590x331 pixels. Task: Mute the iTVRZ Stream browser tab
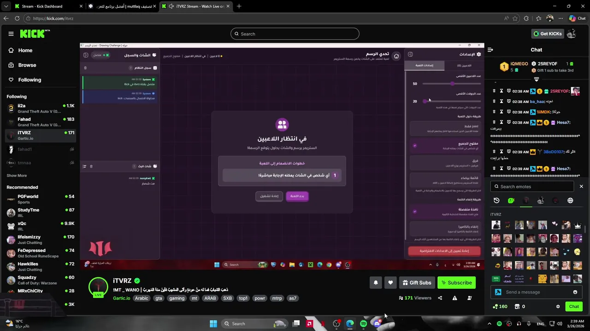171,6
